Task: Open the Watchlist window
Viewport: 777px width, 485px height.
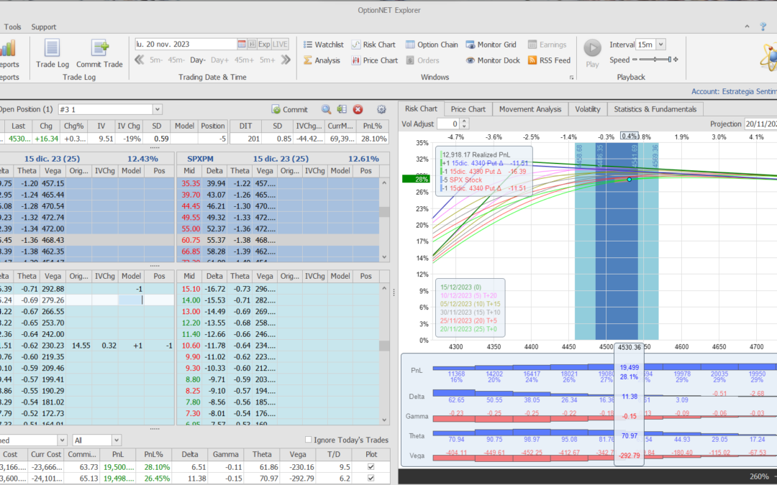Action: click(323, 45)
